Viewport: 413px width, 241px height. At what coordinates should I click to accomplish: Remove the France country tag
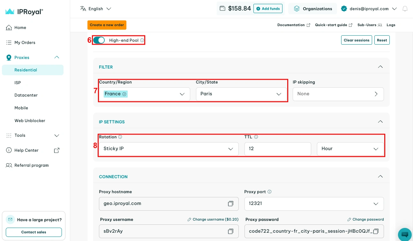[124, 94]
